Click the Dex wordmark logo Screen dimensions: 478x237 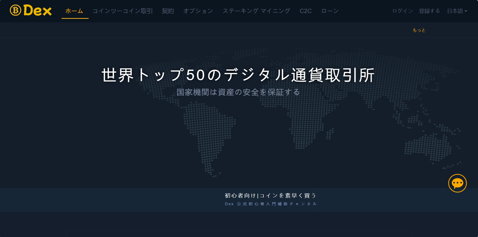click(x=38, y=11)
